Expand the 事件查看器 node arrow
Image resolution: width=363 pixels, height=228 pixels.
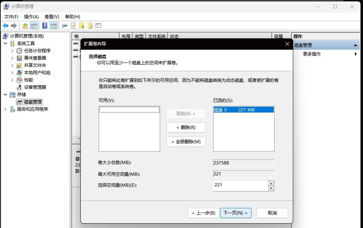point(12,58)
